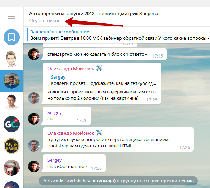Open the rocket avatar chat at bottom

coord(12,185)
